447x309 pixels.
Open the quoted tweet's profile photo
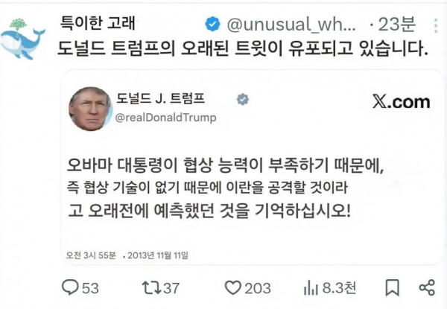point(90,109)
